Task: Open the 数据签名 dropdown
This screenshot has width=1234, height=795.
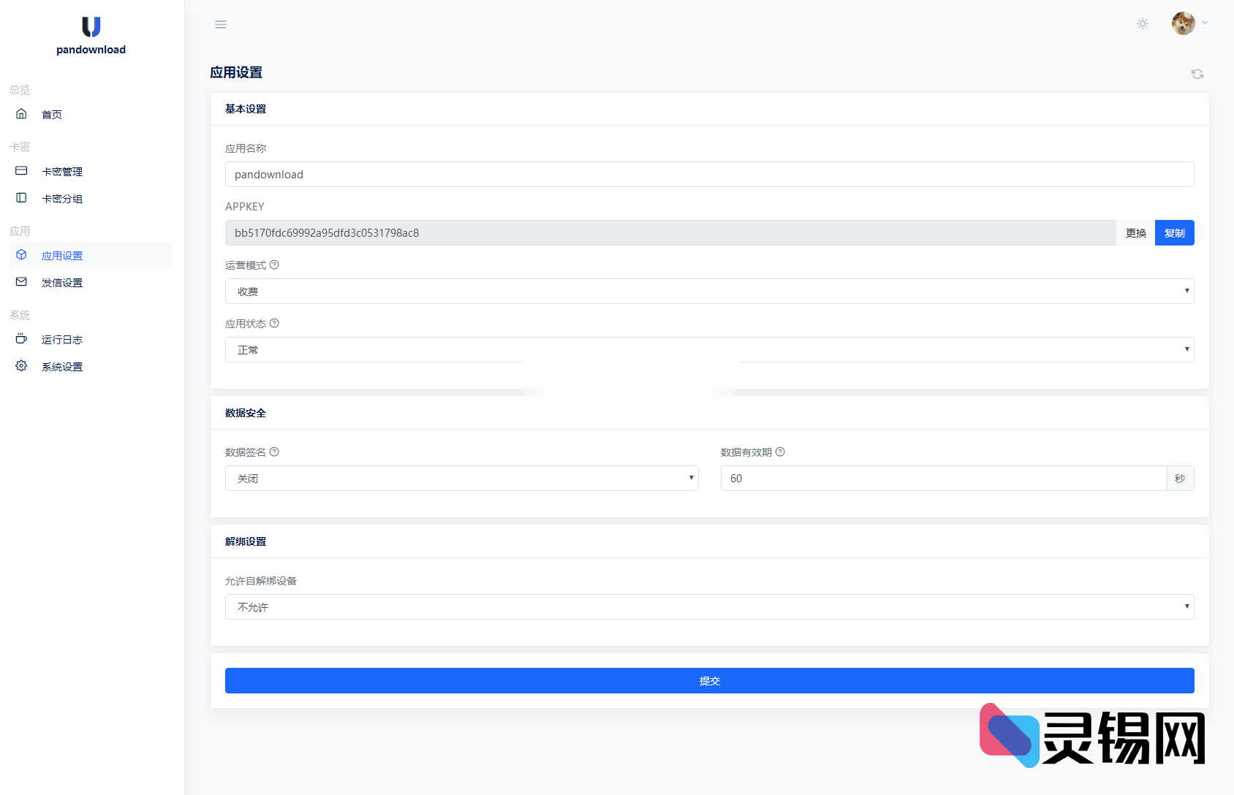Action: coord(461,479)
